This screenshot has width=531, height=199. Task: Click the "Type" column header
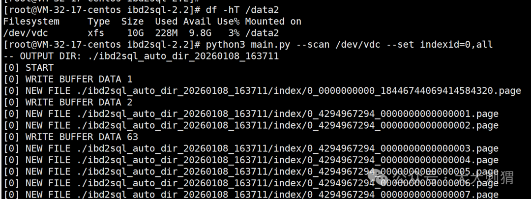click(98, 22)
